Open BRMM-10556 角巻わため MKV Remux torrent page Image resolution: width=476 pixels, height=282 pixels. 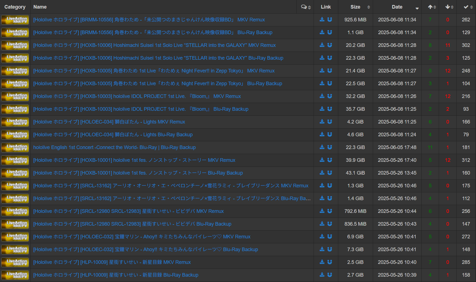149,20
